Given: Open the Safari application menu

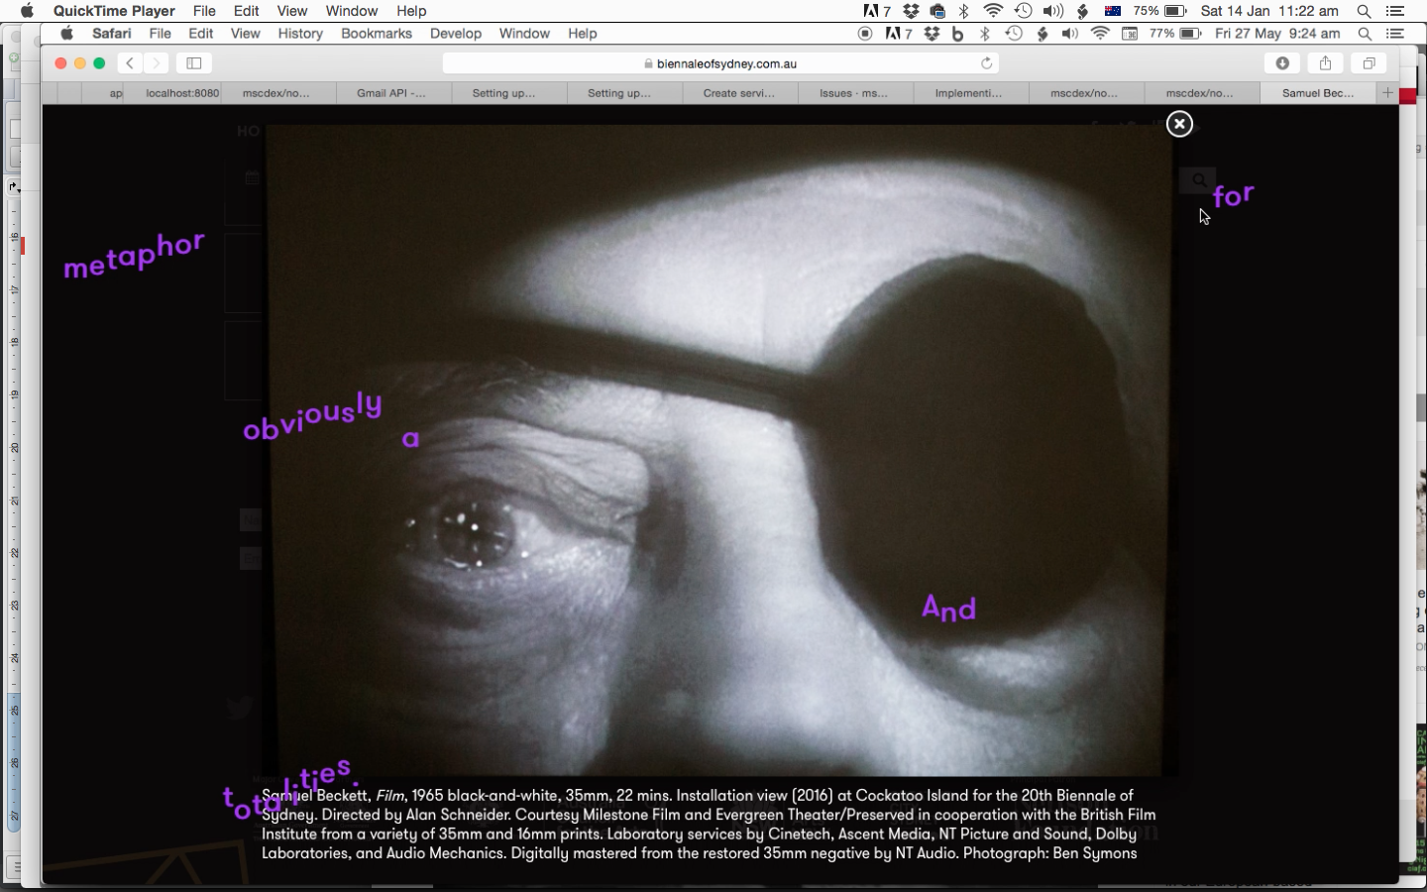Looking at the screenshot, I should click(x=112, y=34).
